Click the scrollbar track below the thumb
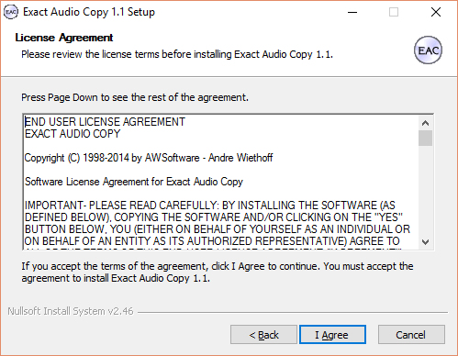Image resolution: width=458 pixels, height=356 pixels. point(425,191)
